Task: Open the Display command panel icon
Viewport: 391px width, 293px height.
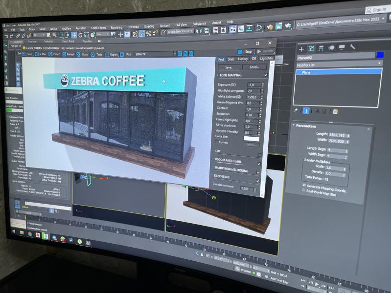Action: 342,47
